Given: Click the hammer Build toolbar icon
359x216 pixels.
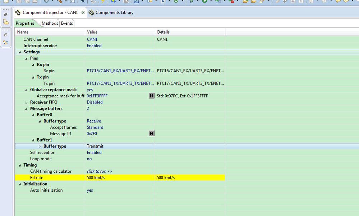Looking at the screenshot, I should [60, 1].
